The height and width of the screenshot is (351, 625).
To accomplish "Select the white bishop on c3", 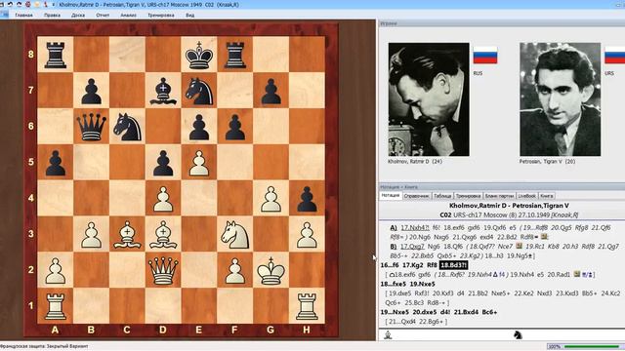I will [x=127, y=235].
